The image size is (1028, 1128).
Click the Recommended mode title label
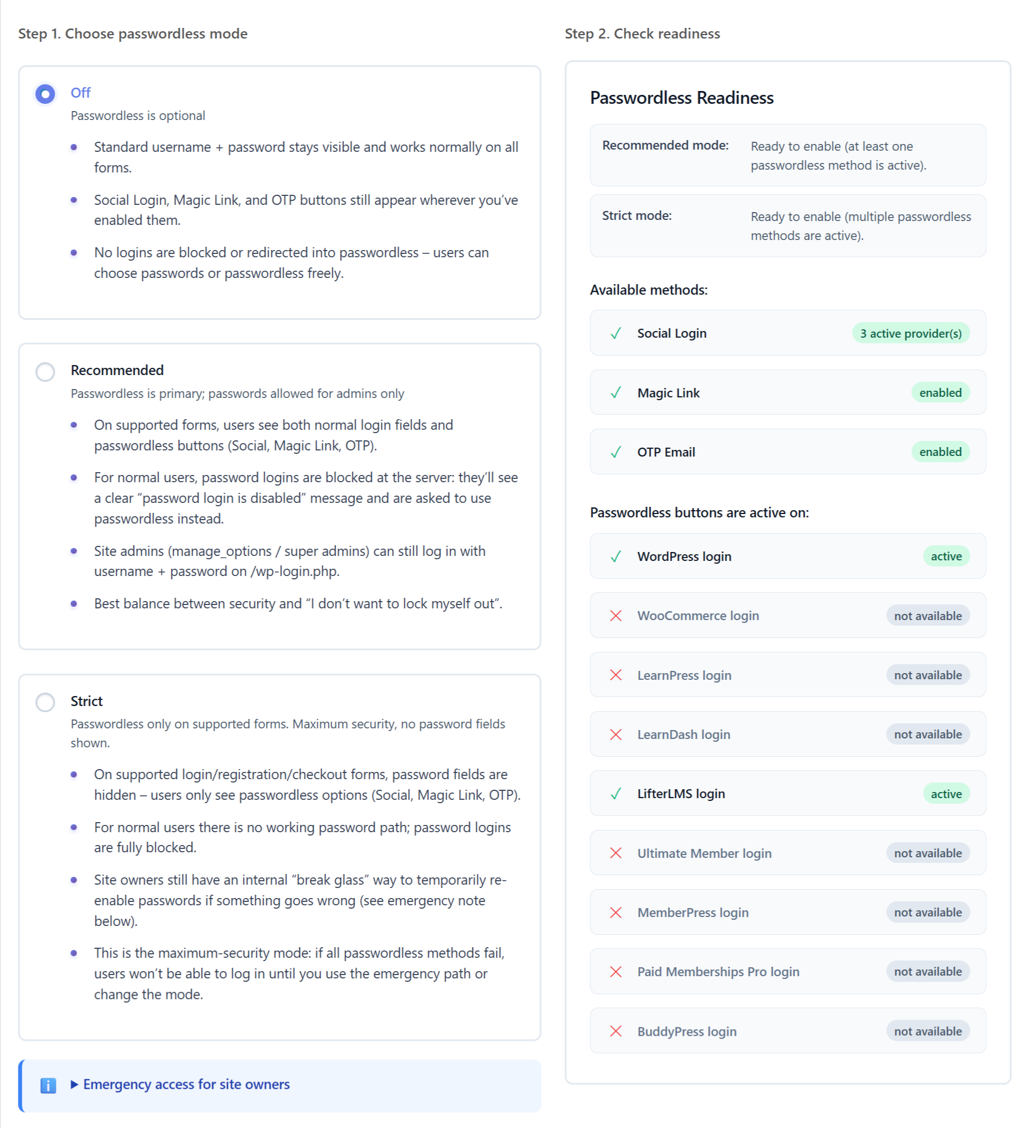117,371
